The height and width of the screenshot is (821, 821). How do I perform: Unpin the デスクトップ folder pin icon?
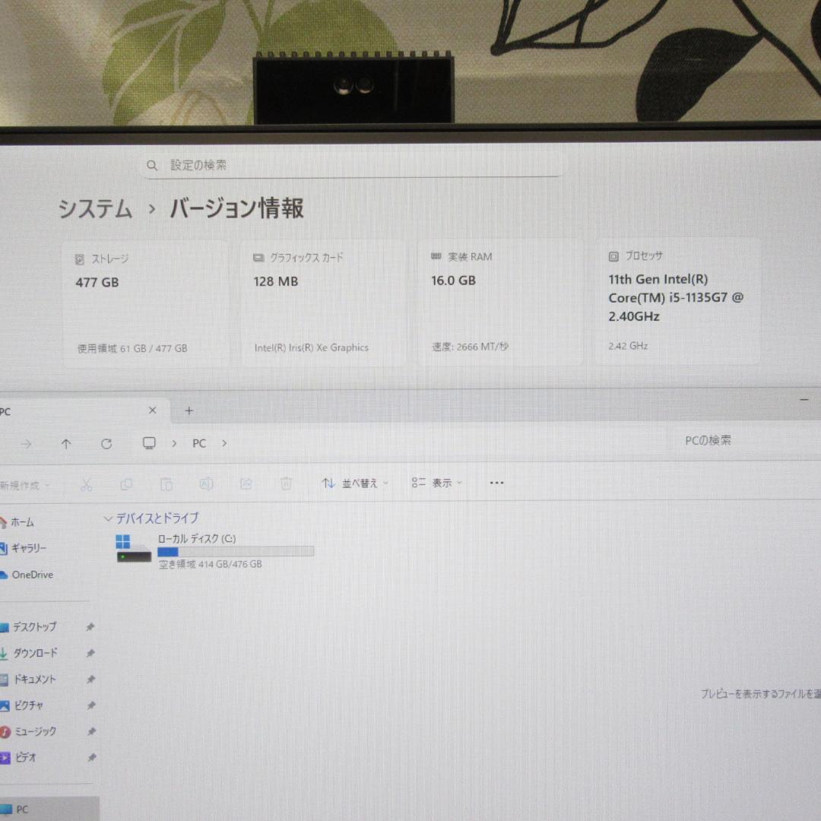click(91, 626)
